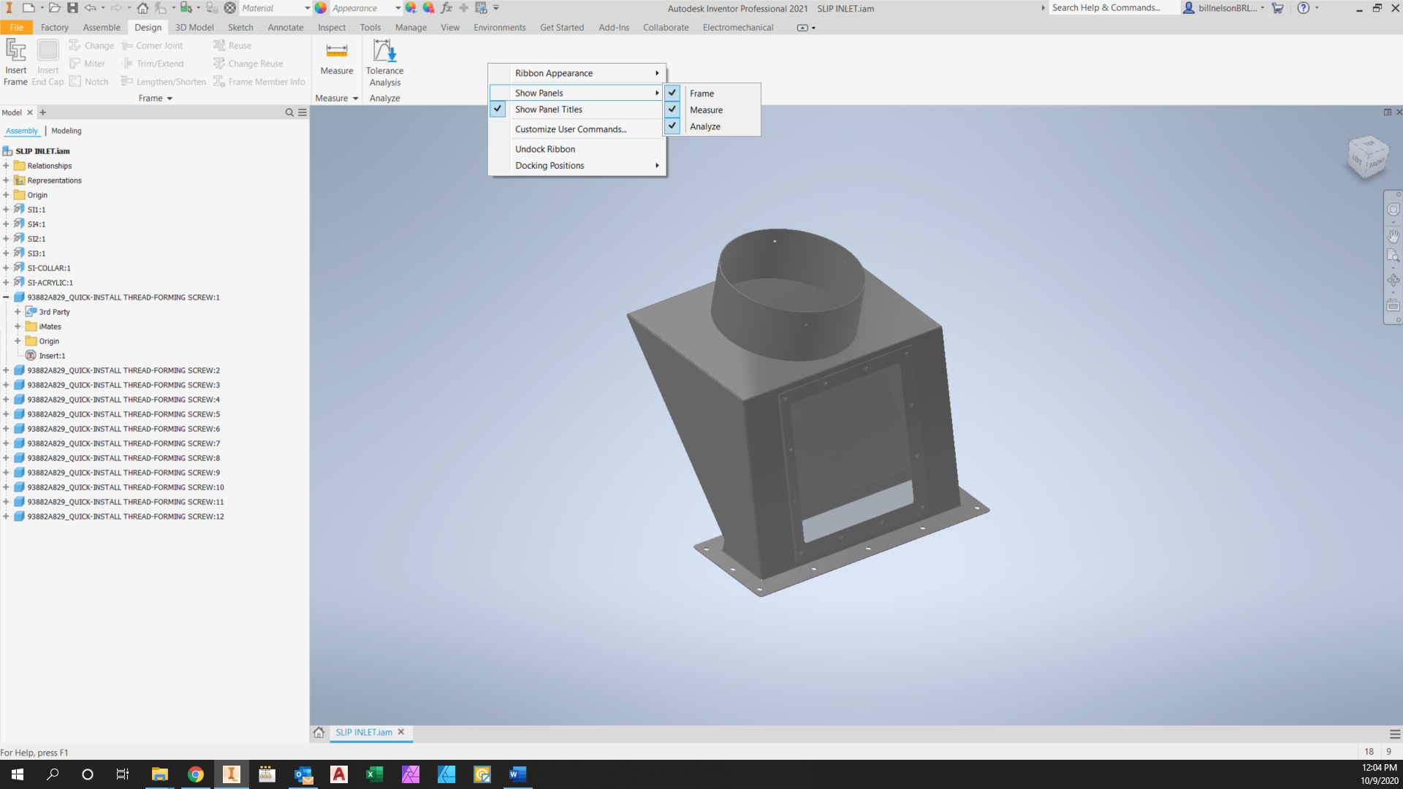Select Undock Ribbon menu entry
The height and width of the screenshot is (789, 1403).
tap(577, 149)
